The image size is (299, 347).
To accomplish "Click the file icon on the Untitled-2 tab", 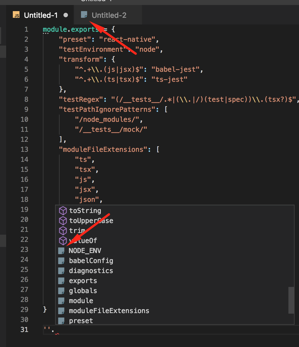I will [84, 15].
